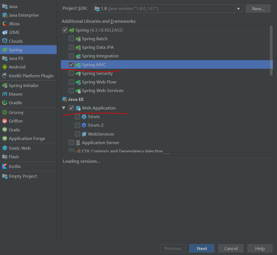Click the Spring Integration framework icon
Image resolution: width=277 pixels, height=255 pixels.
point(78,56)
